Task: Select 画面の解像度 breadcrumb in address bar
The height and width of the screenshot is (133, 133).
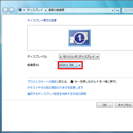Action: [x=56, y=10]
